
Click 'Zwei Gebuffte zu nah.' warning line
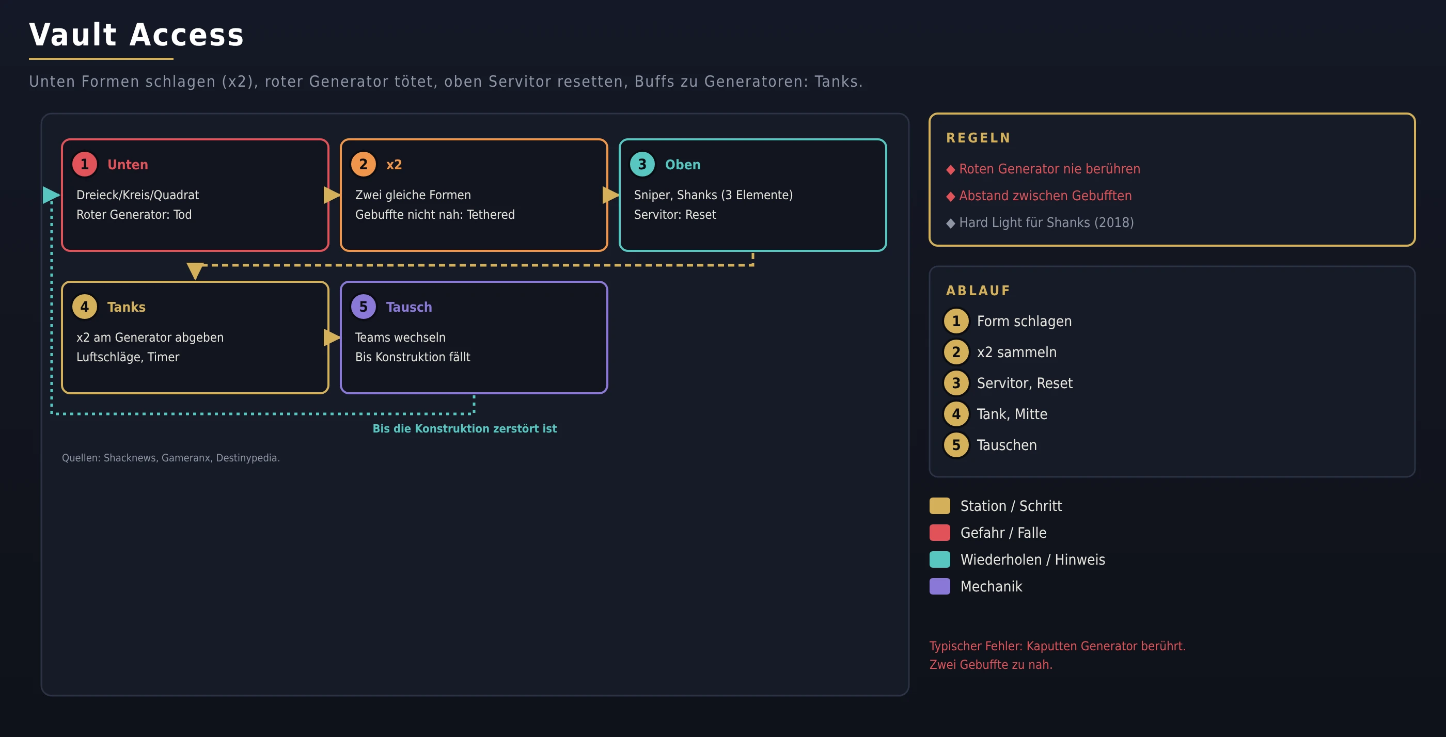pyautogui.click(x=991, y=665)
